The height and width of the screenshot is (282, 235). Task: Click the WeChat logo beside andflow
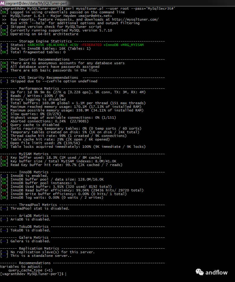point(199,272)
